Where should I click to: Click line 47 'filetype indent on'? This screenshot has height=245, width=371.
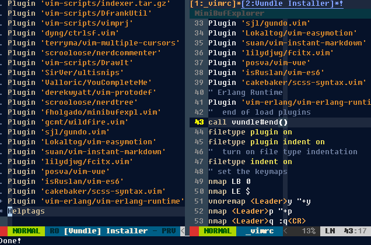click(250, 162)
